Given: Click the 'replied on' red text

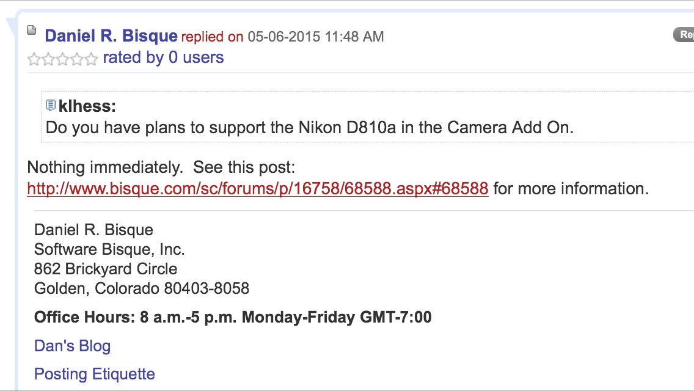Looking at the screenshot, I should [212, 37].
